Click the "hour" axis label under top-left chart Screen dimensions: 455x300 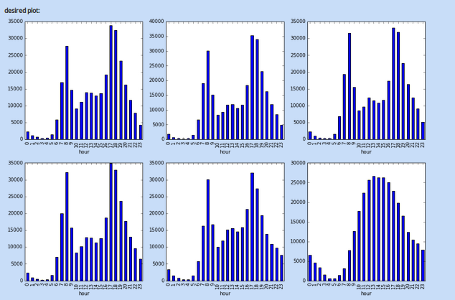point(84,151)
